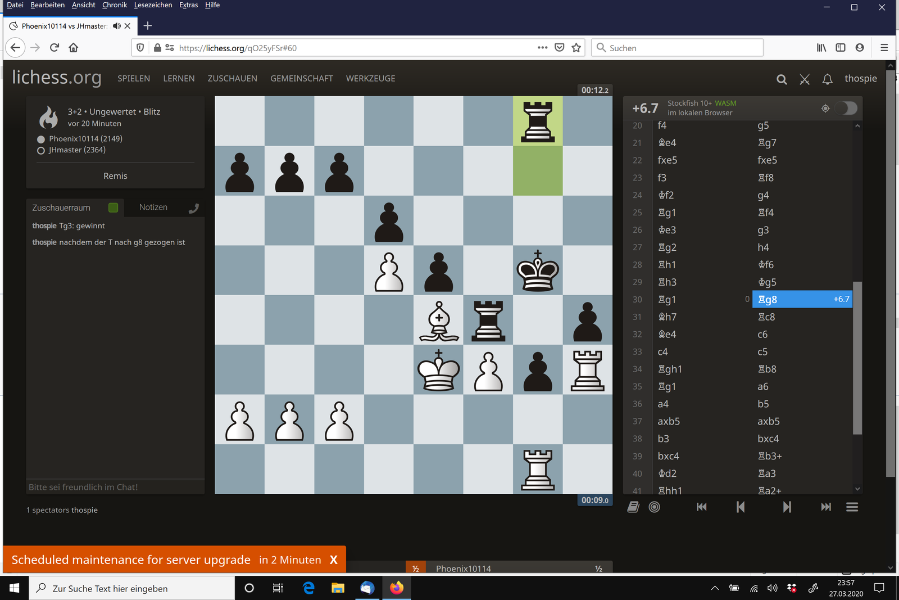Open the lichess search magnifier icon
The height and width of the screenshot is (600, 899).
[782, 79]
